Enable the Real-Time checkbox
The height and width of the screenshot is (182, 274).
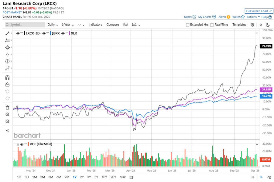212,25
